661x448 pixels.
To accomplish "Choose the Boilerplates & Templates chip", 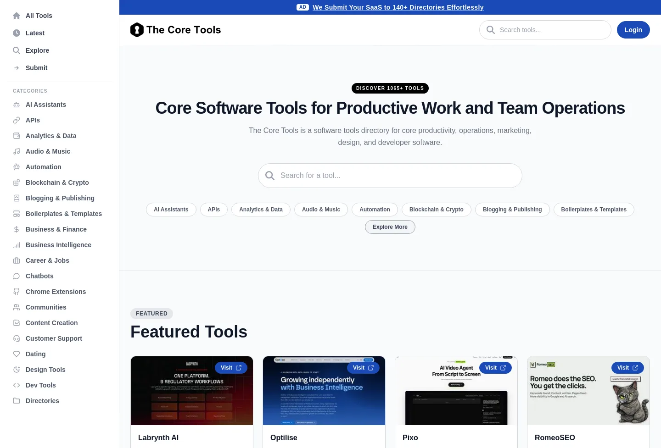I will click(594, 210).
